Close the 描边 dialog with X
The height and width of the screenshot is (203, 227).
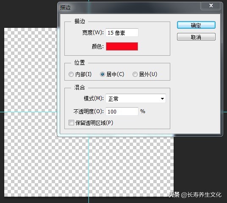(x=211, y=6)
